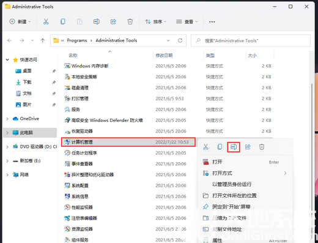Select the 计算机管理 file row
The image size is (318, 243).
pos(128,142)
